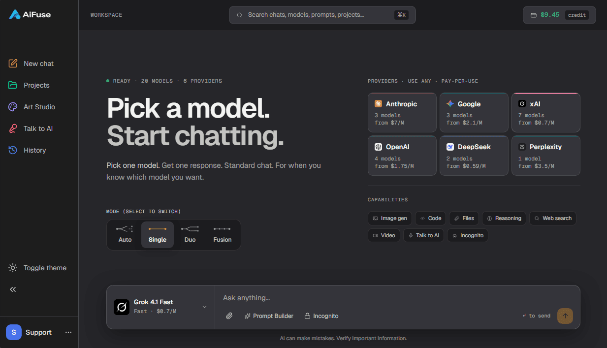Open the Support account options ellipsis

(68, 332)
